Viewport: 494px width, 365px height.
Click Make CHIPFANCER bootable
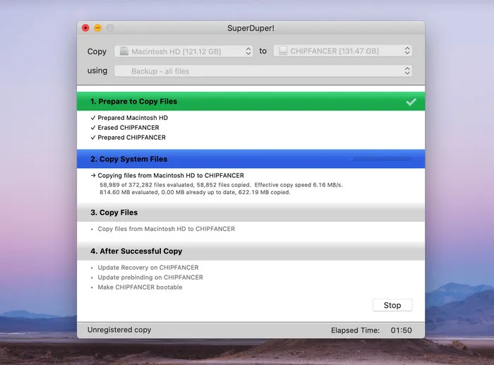click(x=140, y=287)
